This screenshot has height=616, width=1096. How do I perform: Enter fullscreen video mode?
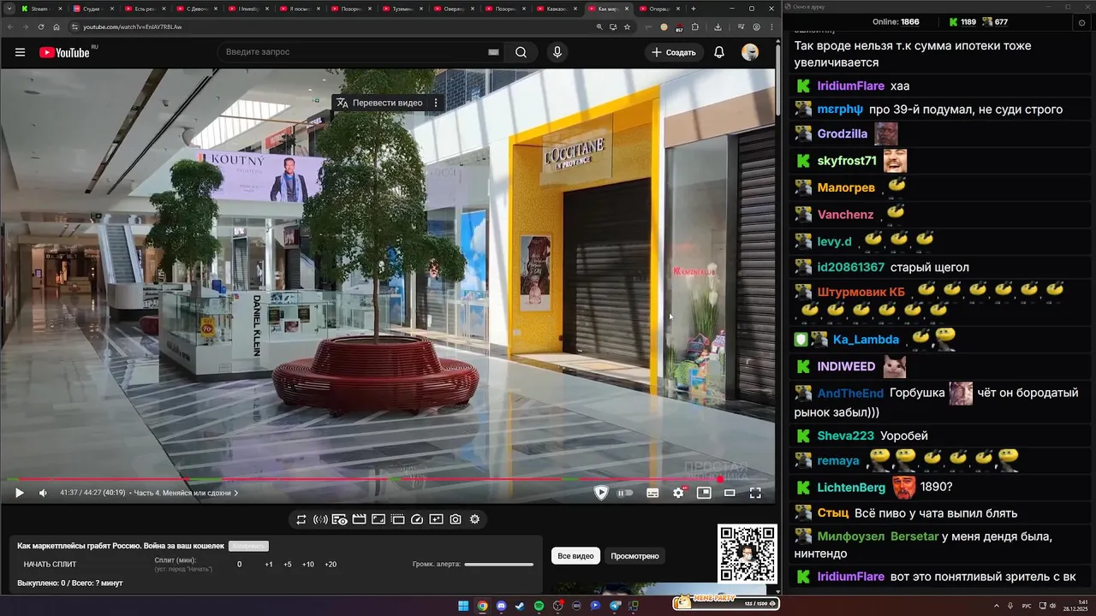coord(755,493)
